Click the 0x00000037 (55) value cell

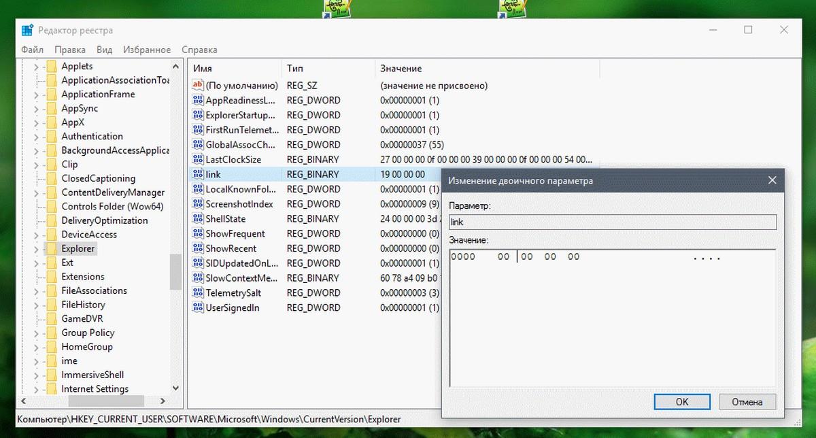tap(411, 145)
